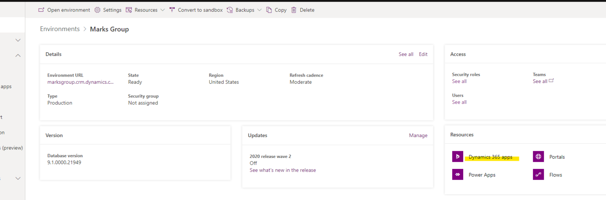Expand the bottom sidebar section chevron
This screenshot has width=606, height=200.
coord(18,178)
